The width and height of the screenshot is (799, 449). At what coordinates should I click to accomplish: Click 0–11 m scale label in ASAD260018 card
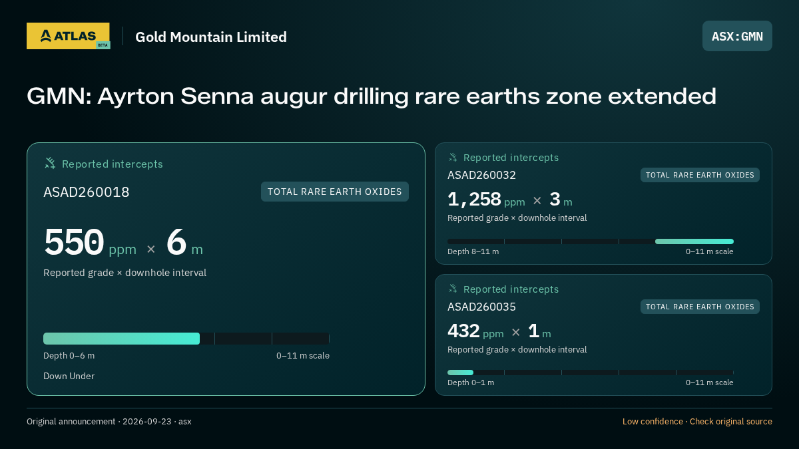click(x=303, y=355)
